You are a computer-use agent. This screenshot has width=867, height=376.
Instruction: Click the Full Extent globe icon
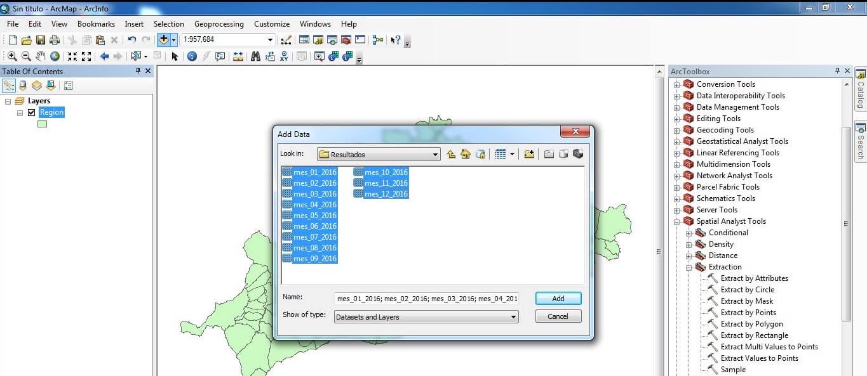[x=55, y=56]
